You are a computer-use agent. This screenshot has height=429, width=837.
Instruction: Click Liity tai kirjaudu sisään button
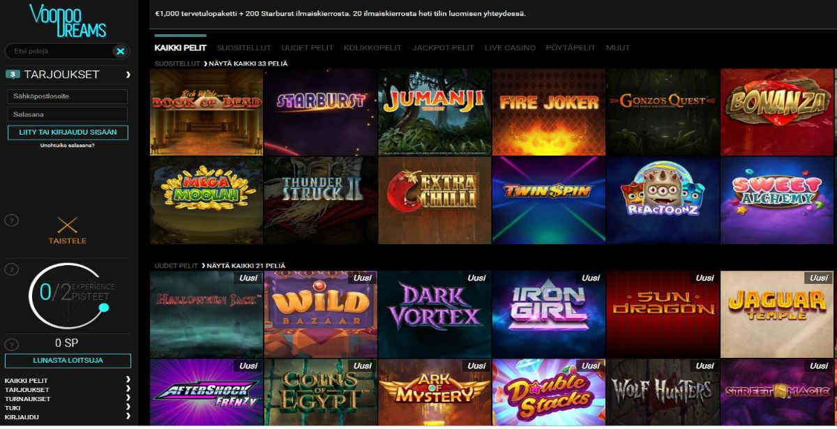(x=68, y=132)
